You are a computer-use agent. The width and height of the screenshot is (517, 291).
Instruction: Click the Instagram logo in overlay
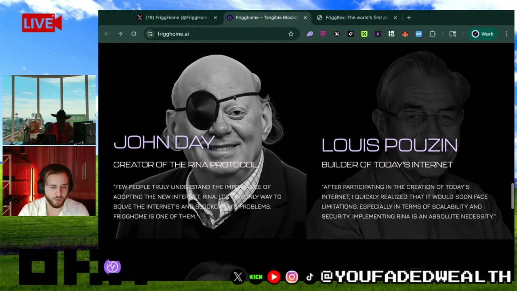pos(292,277)
